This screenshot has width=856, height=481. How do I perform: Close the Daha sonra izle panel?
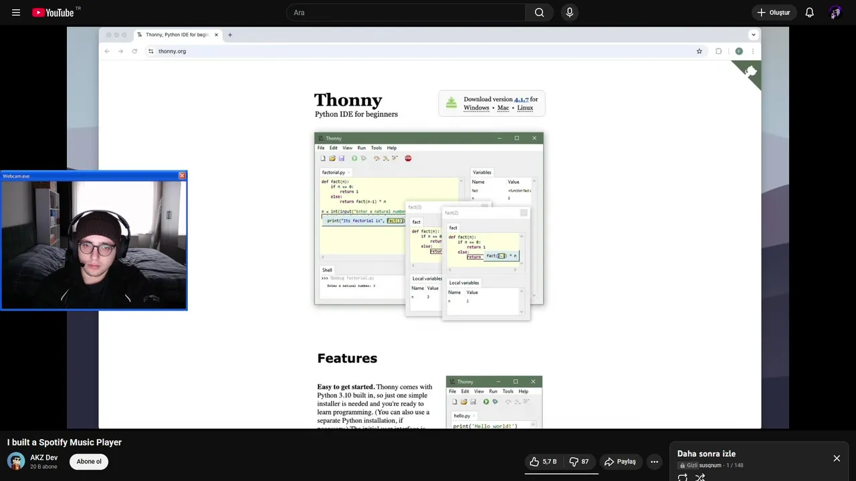pyautogui.click(x=837, y=458)
